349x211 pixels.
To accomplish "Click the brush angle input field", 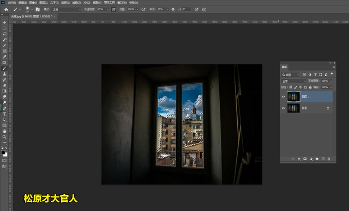I will click(x=186, y=10).
